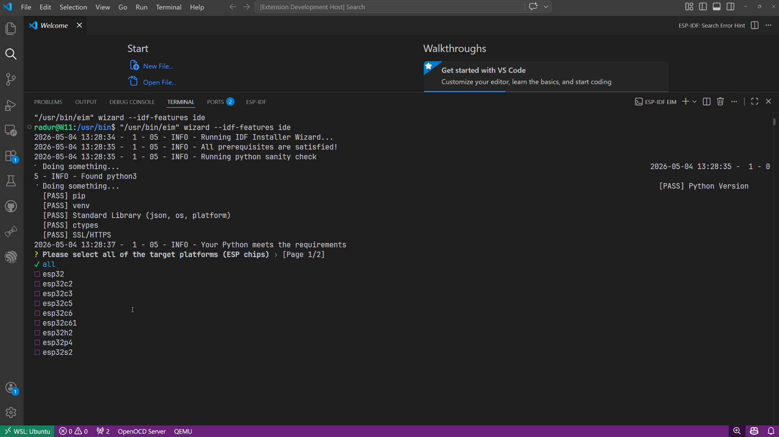Viewport: 779px width, 437px height.
Task: Open the ESP-IDF Explorer icon
Action: click(x=11, y=232)
